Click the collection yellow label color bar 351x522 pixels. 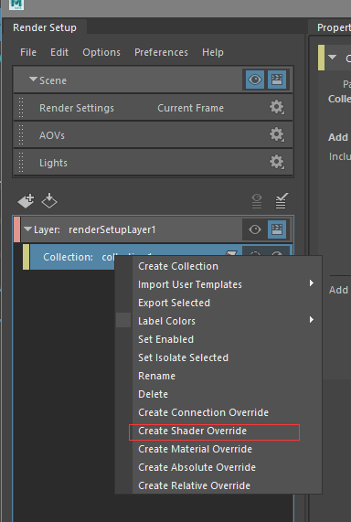click(x=26, y=257)
